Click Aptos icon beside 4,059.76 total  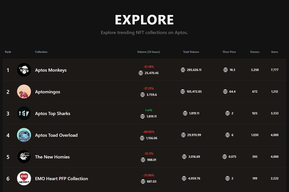point(184,178)
